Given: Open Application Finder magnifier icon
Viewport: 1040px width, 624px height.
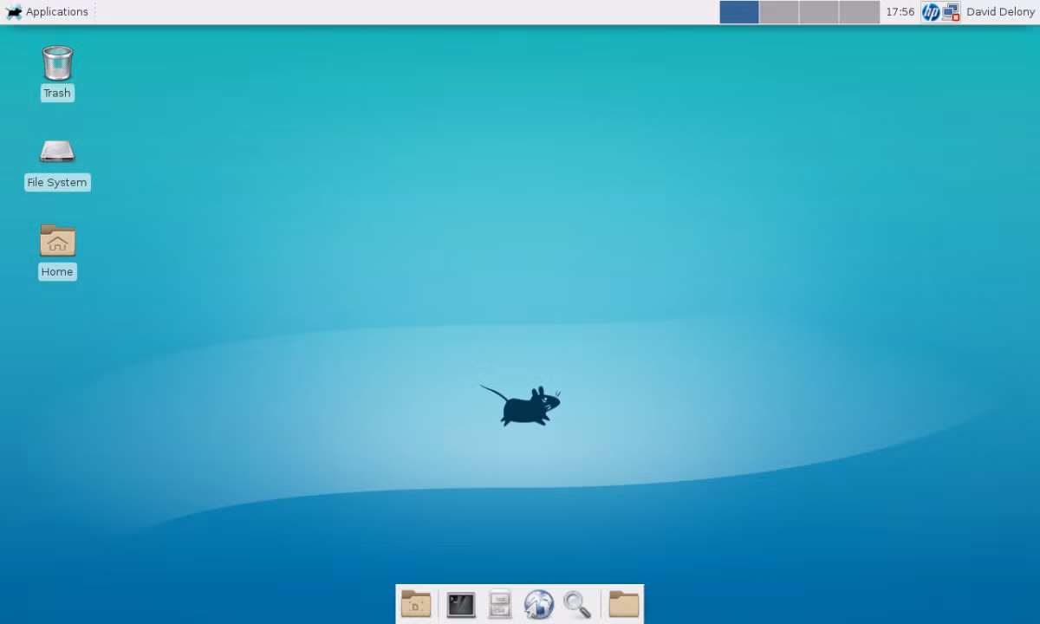Looking at the screenshot, I should (x=577, y=604).
